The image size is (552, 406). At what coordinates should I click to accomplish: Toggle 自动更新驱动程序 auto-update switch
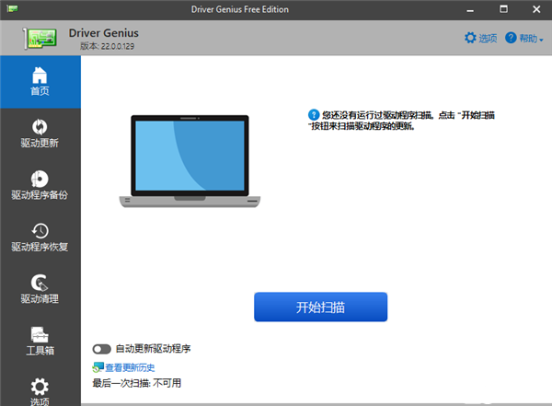(x=101, y=349)
